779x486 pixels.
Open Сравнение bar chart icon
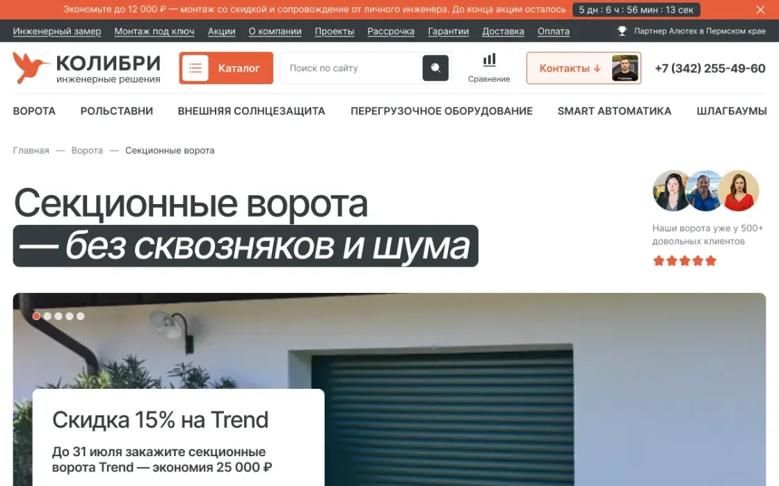490,60
